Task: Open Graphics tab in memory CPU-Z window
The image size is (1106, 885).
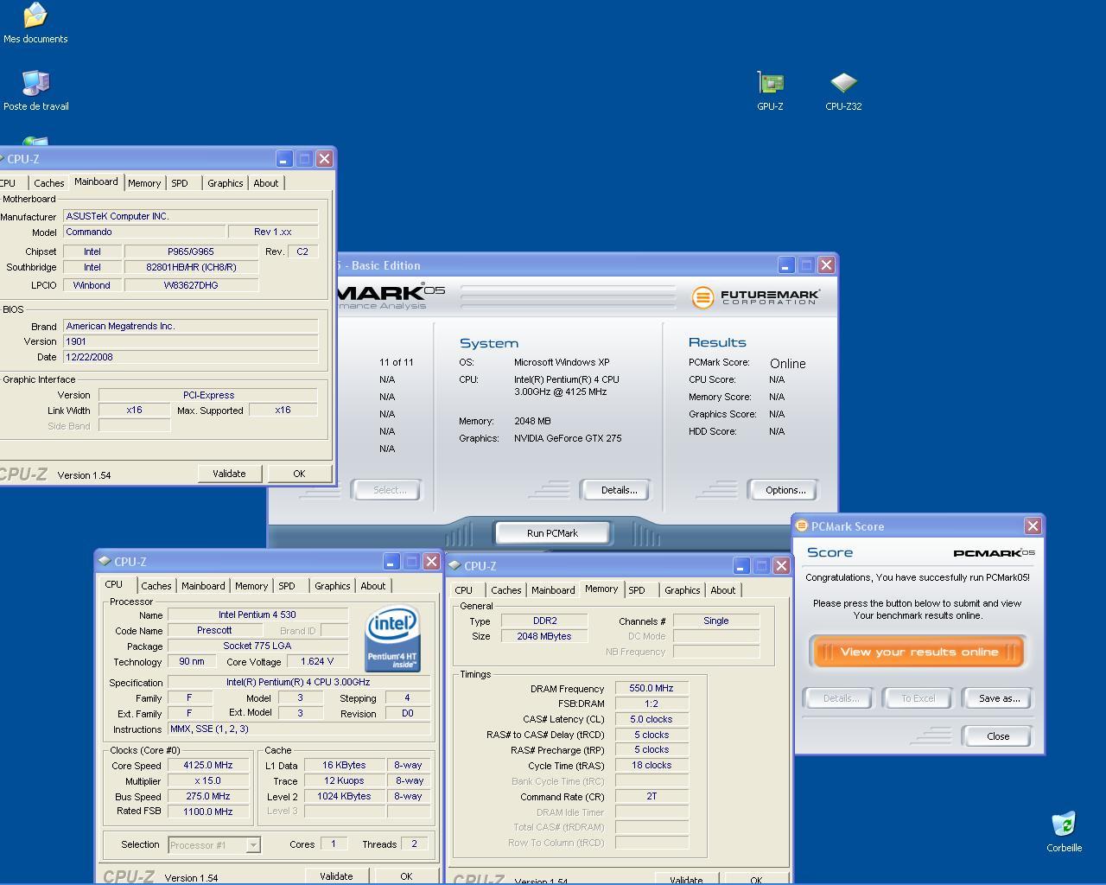Action: pyautogui.click(x=683, y=590)
